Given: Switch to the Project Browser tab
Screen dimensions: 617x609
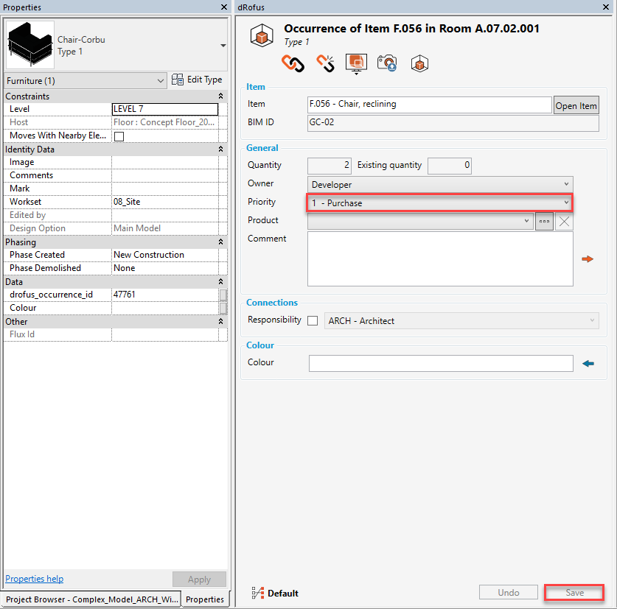Looking at the screenshot, I should pos(91,599).
